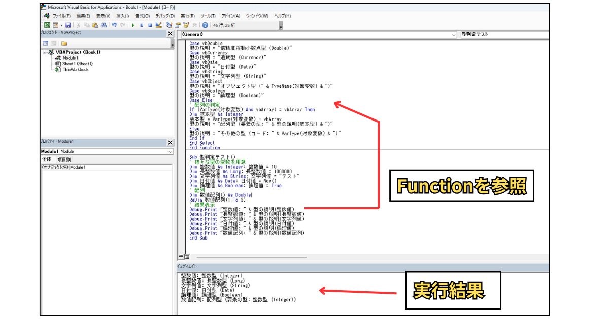Open the 編集(E) menu
Screen dimensions: 609x319
[x=83, y=16]
